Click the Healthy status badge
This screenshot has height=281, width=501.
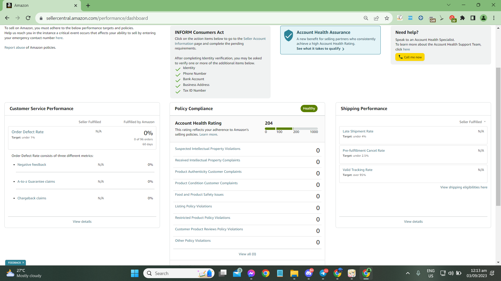click(309, 108)
